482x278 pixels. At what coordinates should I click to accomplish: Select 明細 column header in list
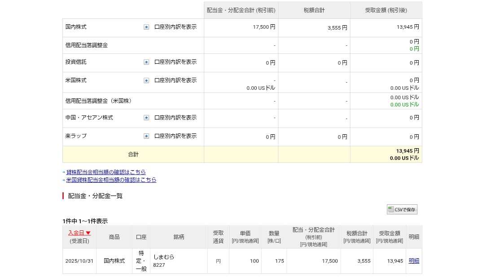[414, 237]
